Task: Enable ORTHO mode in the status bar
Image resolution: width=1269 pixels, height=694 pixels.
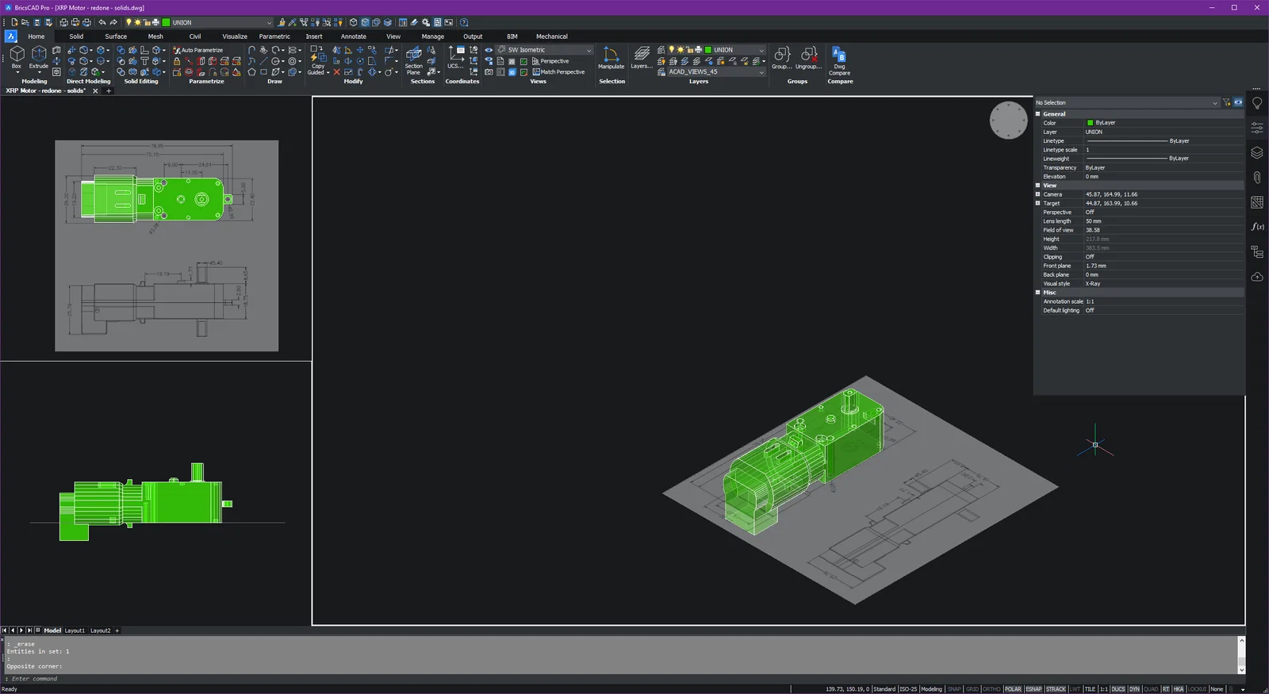Action: (x=992, y=689)
